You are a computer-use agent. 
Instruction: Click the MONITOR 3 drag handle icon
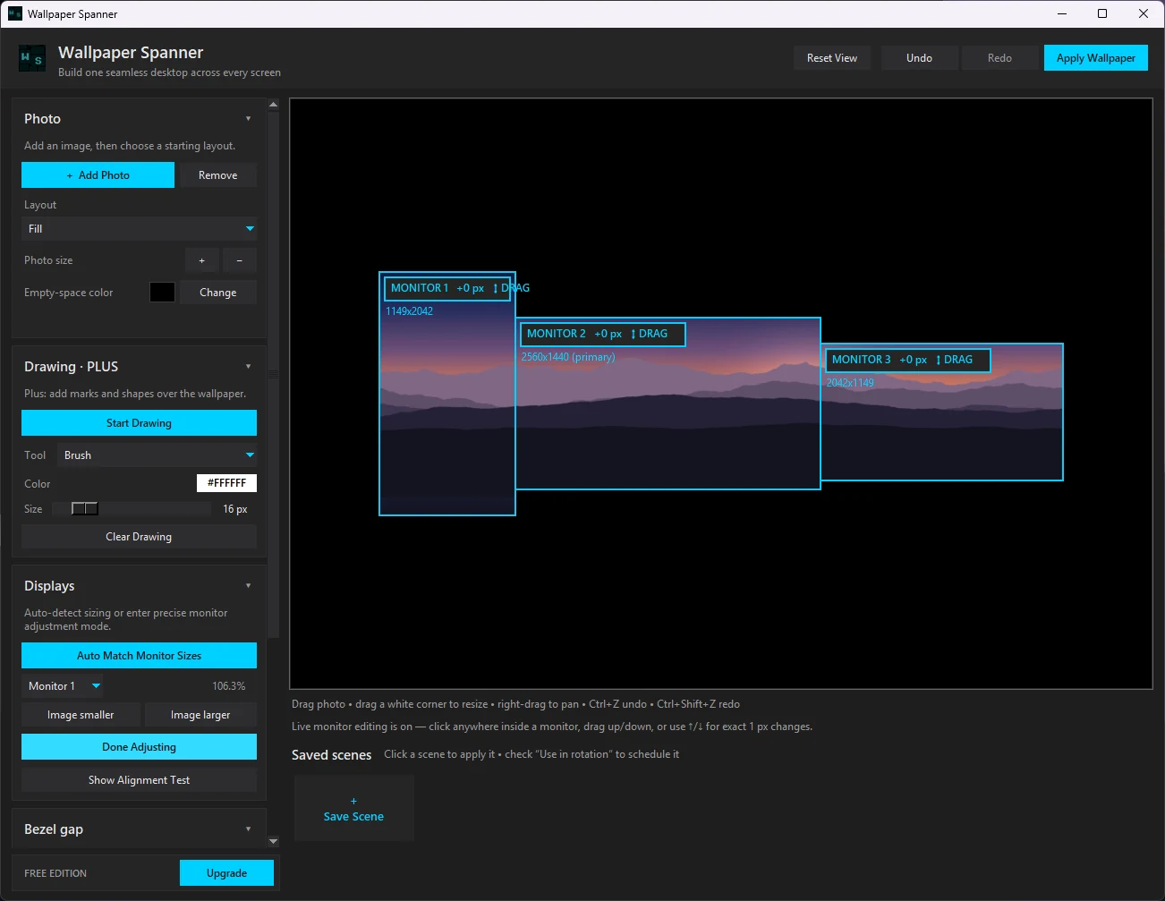[x=939, y=360]
